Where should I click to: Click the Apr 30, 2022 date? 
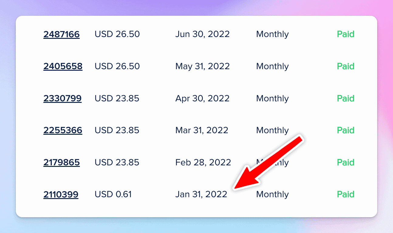click(202, 99)
